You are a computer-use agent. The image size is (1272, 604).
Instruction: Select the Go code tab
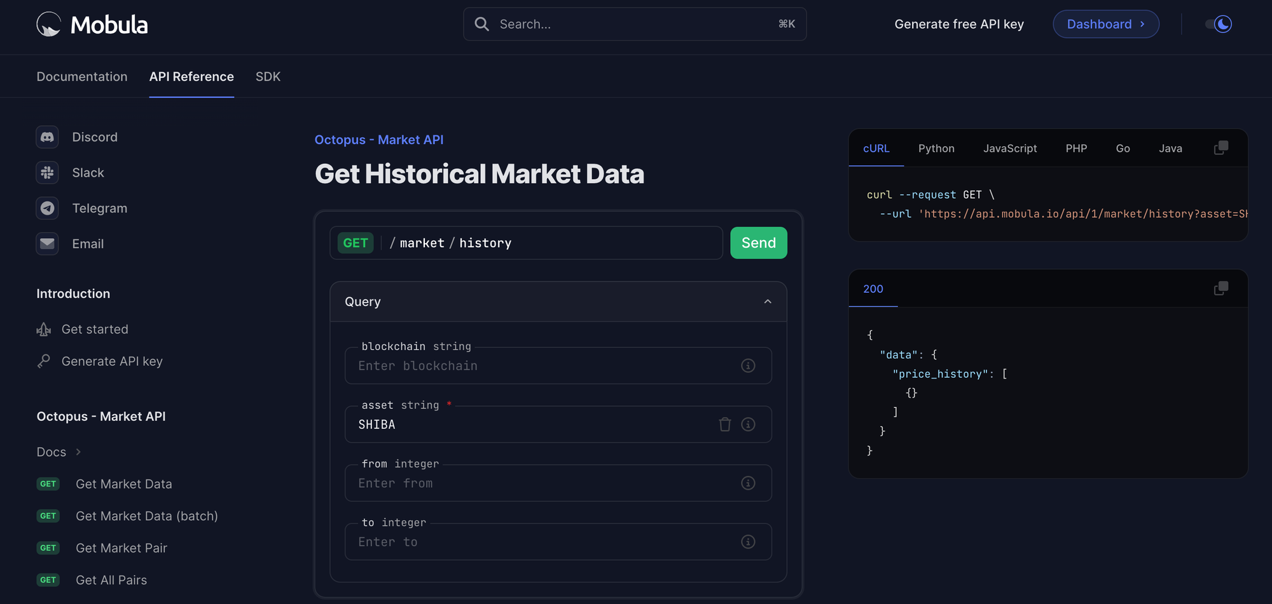[x=1123, y=149]
